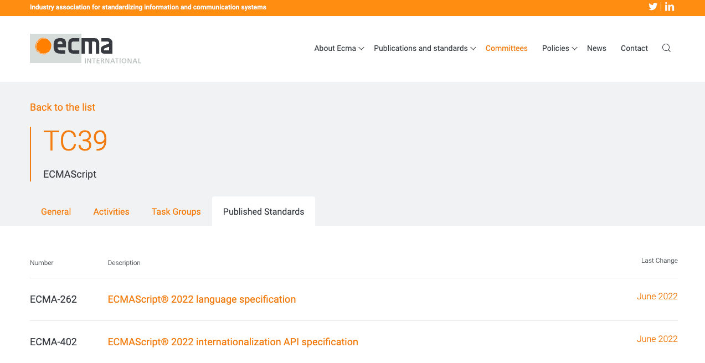Open the Contact page

(634, 48)
